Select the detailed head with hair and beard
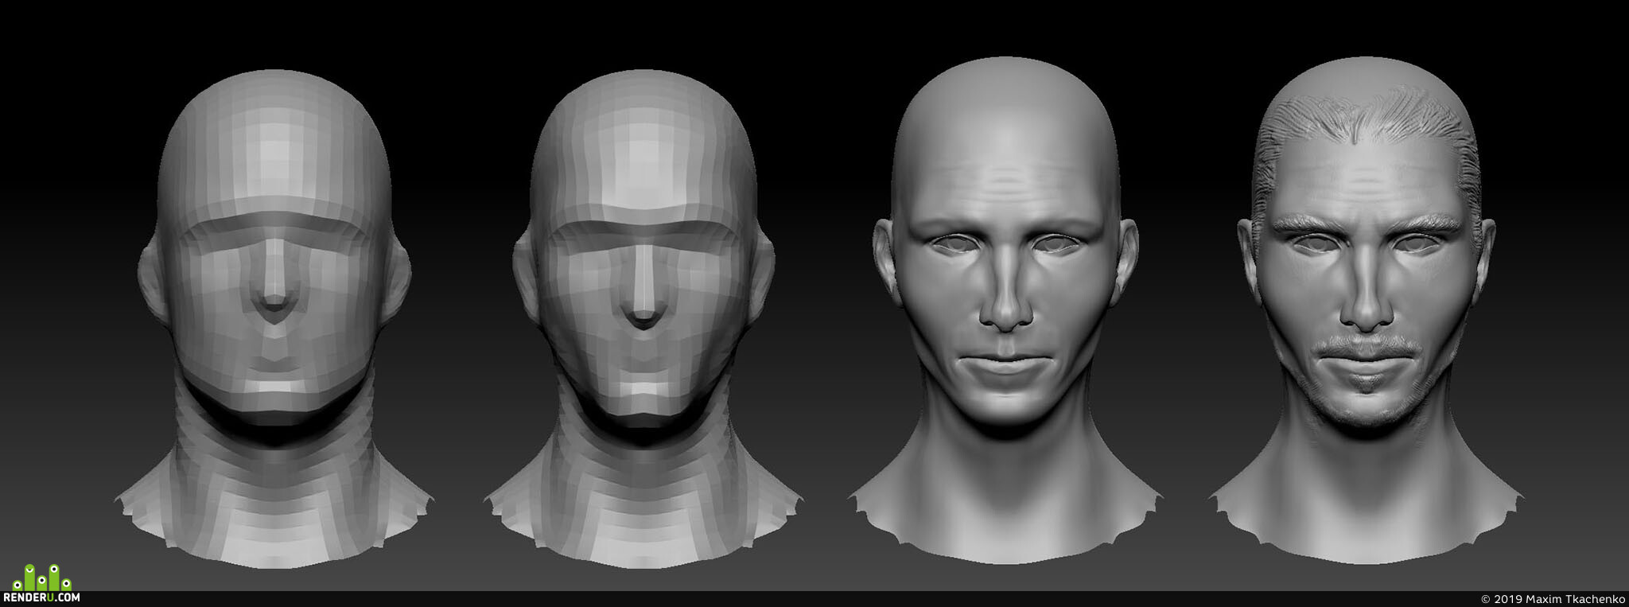This screenshot has width=1629, height=607. [1366, 310]
